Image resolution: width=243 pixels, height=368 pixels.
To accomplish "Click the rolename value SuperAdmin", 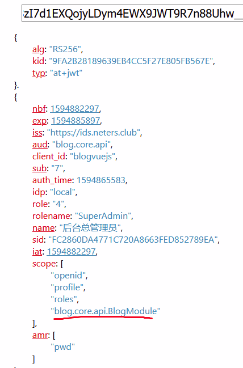I will 103,216.
